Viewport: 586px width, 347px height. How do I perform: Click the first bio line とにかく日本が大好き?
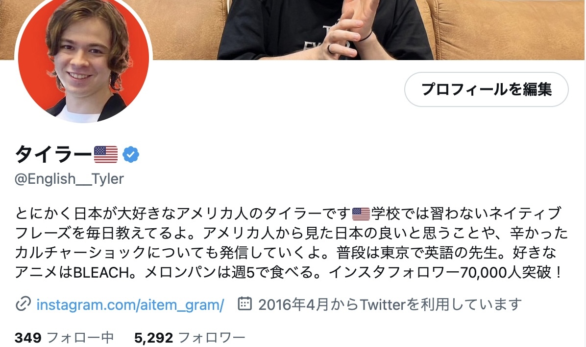point(288,214)
